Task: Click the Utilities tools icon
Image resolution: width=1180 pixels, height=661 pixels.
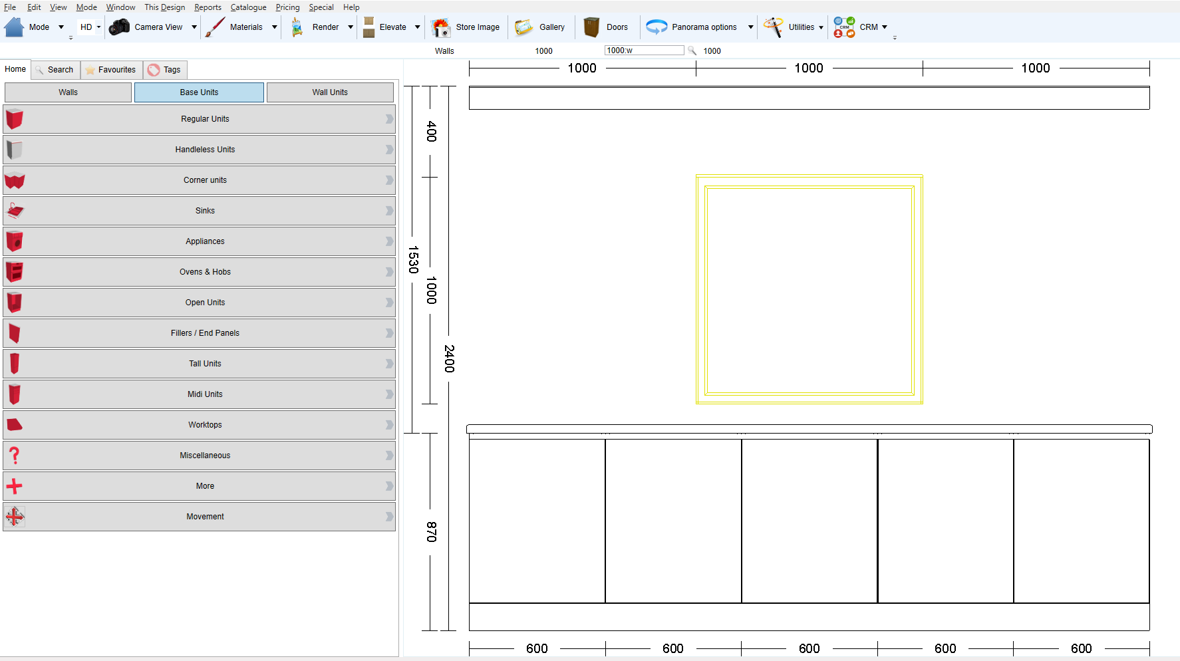Action: 773,27
